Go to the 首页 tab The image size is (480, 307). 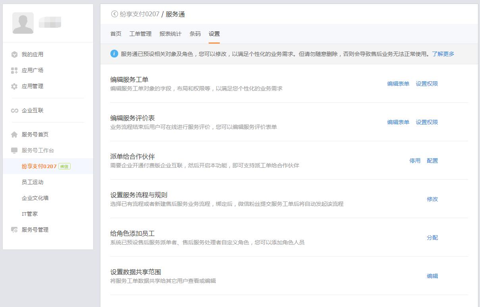pyautogui.click(x=116, y=34)
